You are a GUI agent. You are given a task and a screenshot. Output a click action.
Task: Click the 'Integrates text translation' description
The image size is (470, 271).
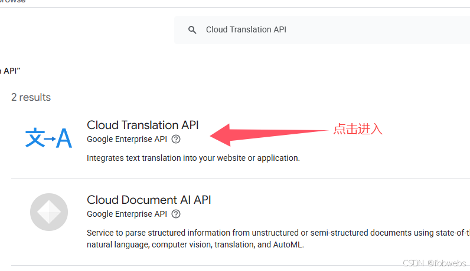(193, 158)
